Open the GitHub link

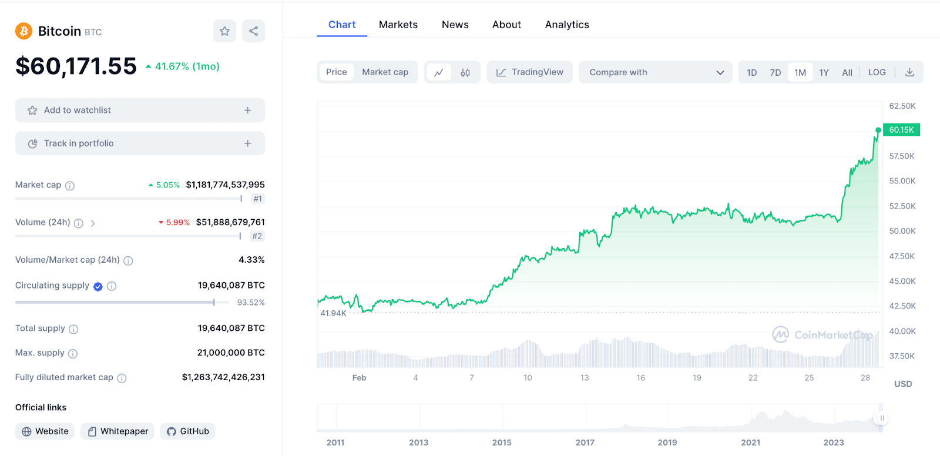point(187,431)
